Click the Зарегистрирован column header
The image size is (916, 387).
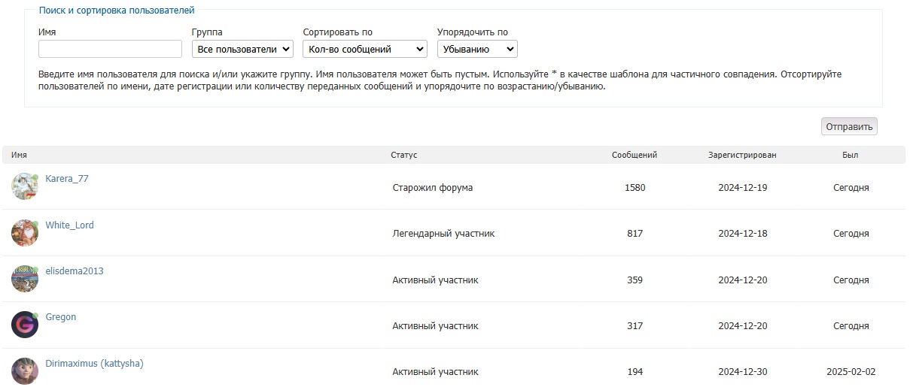741,155
